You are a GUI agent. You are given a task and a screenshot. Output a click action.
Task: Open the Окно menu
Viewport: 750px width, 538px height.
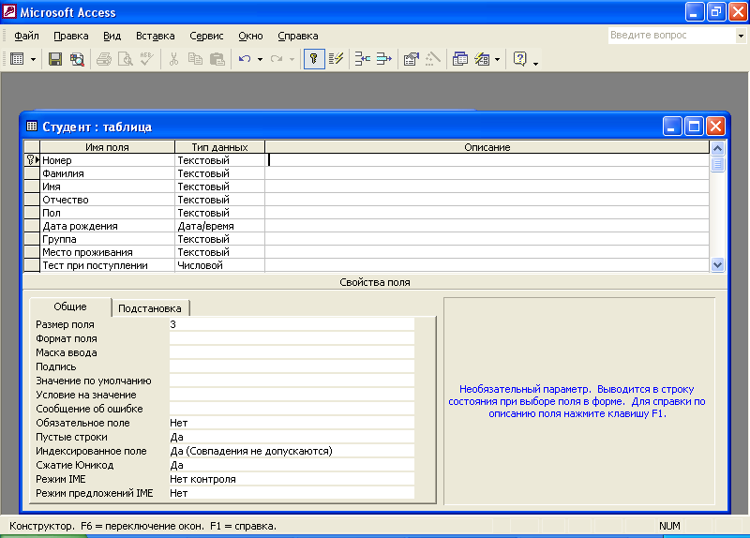tap(250, 36)
